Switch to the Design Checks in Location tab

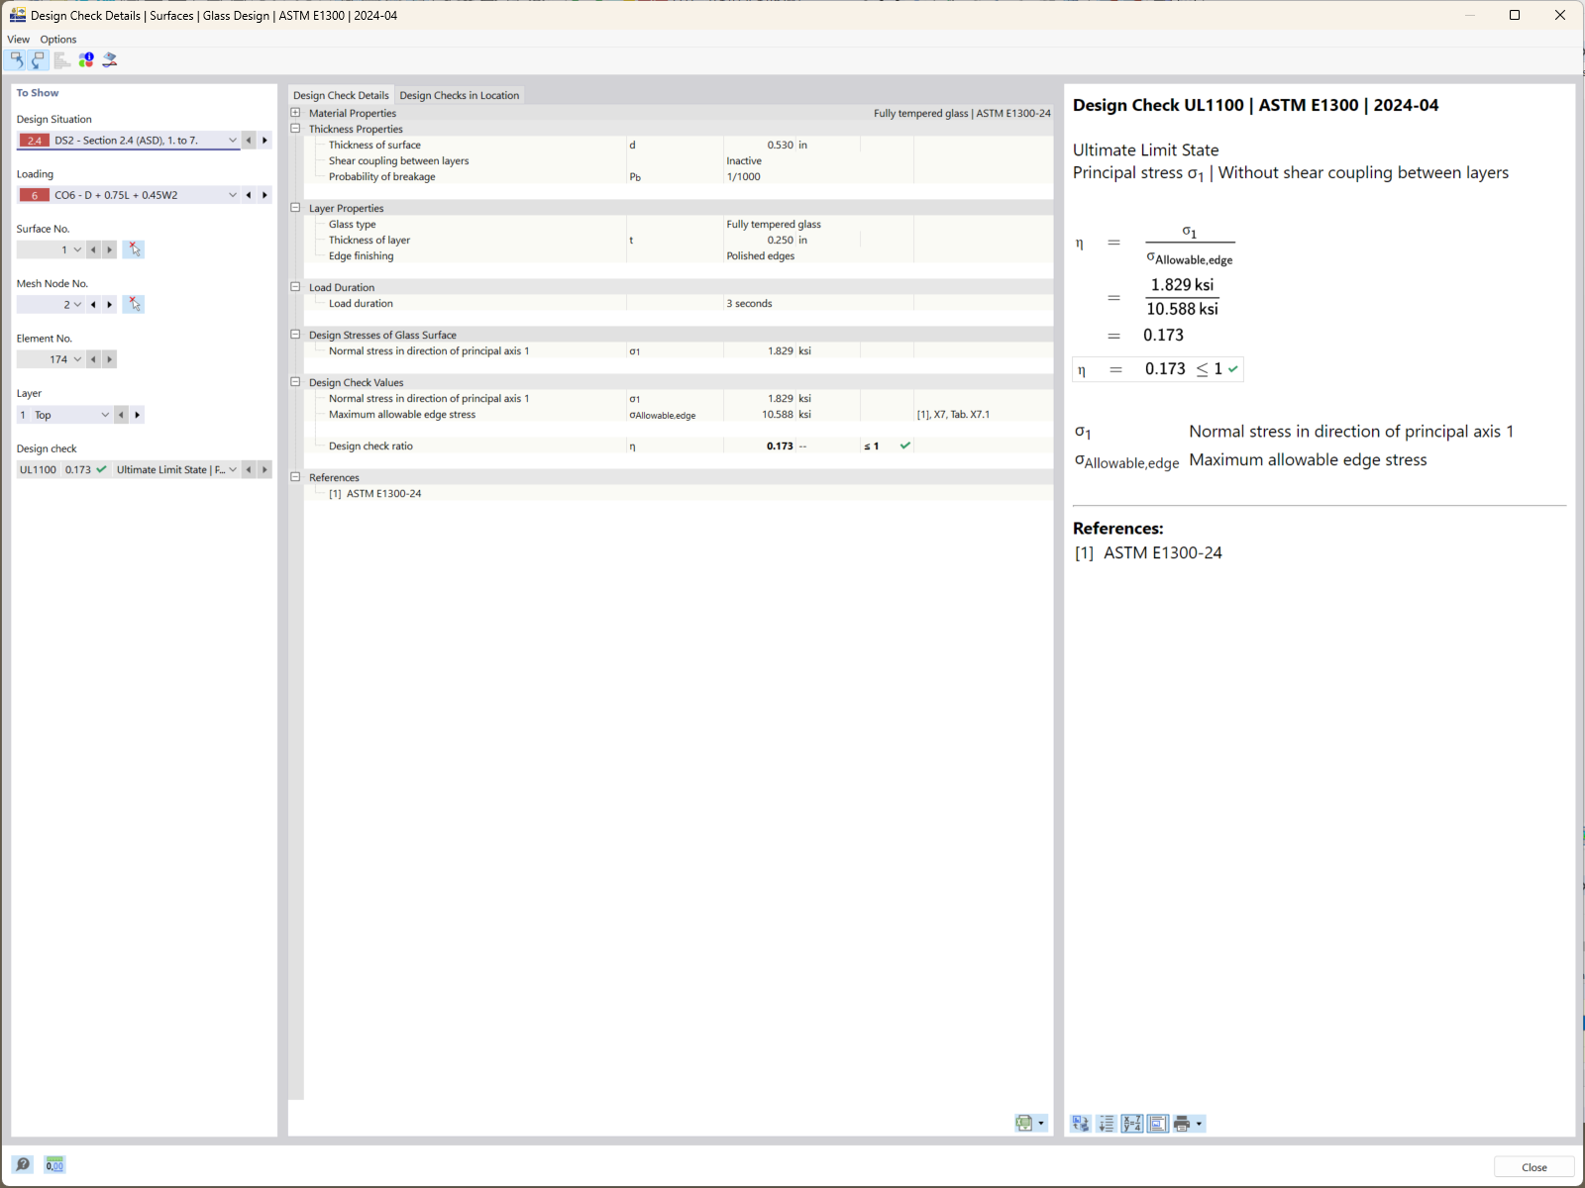tap(460, 94)
